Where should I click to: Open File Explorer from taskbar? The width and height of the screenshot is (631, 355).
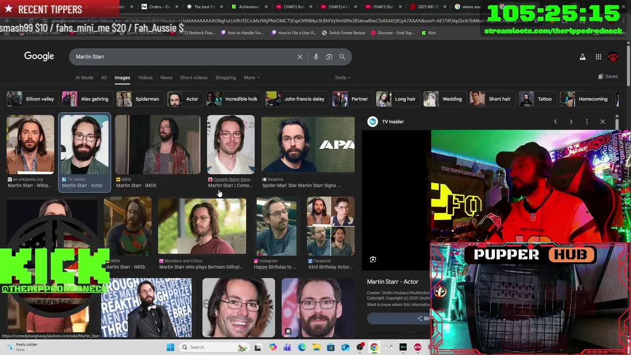click(316, 347)
